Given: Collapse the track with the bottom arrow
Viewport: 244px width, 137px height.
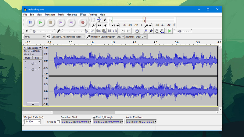Looking at the screenshot, I should [33, 104].
